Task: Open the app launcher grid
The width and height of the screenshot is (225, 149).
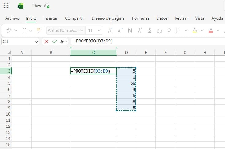Action: tap(6, 6)
